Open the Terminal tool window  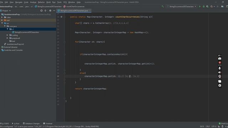coord(48,123)
